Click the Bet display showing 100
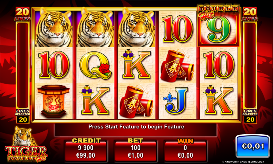273x164 pixels. click(x=135, y=149)
